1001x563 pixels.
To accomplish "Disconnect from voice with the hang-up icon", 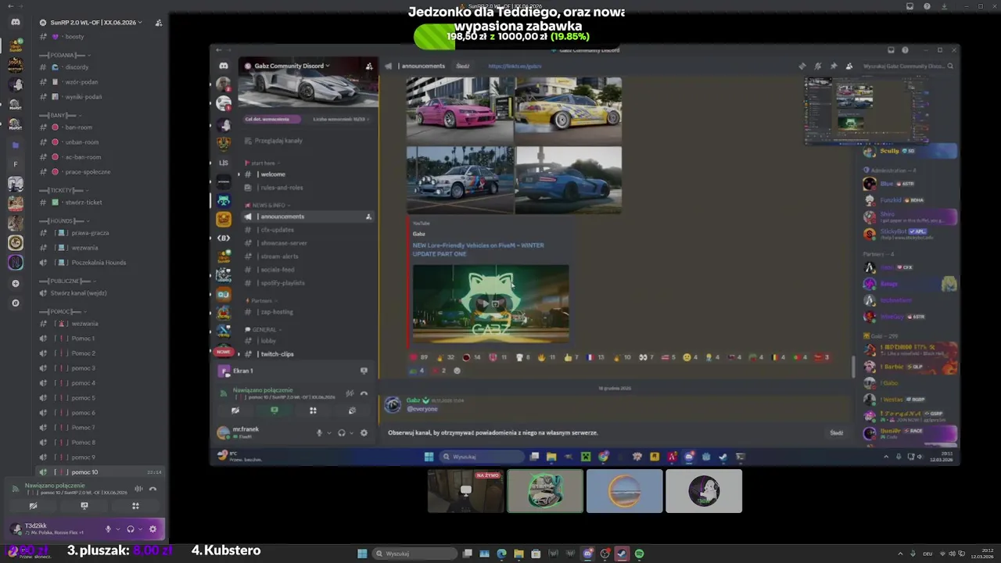I will coord(152,489).
